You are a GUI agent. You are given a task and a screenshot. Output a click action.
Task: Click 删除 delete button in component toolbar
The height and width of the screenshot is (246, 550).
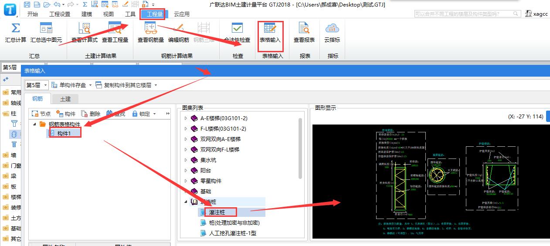point(91,114)
